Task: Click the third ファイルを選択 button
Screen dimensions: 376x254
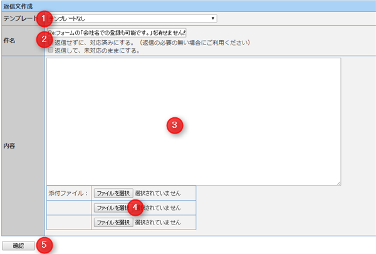Action: tap(113, 222)
